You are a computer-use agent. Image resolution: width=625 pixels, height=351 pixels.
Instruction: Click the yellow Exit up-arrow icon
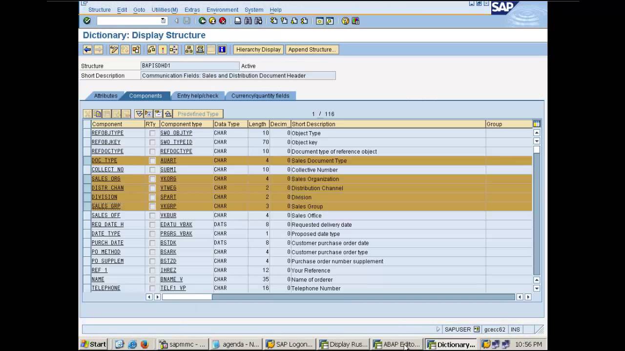coord(212,21)
